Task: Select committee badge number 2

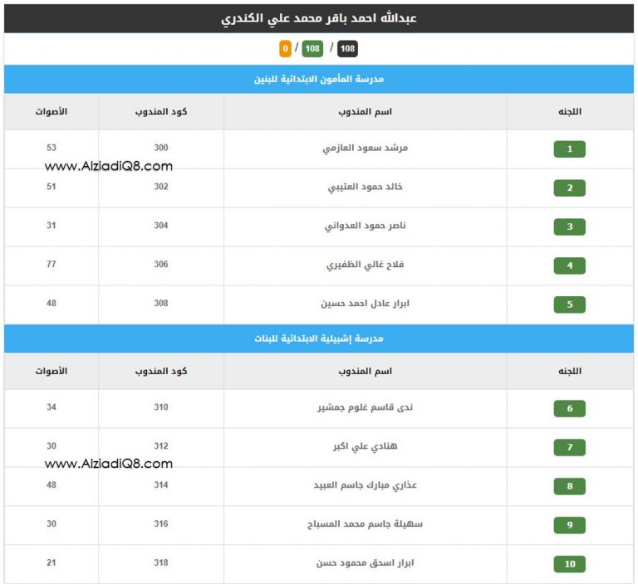Action: pos(569,188)
